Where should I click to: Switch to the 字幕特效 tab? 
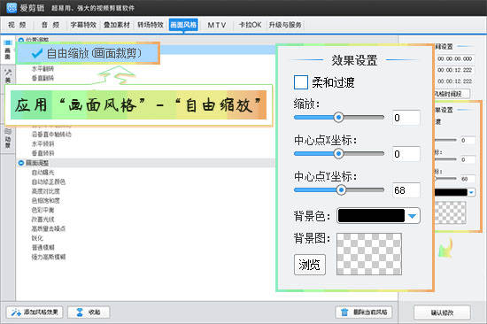83,25
